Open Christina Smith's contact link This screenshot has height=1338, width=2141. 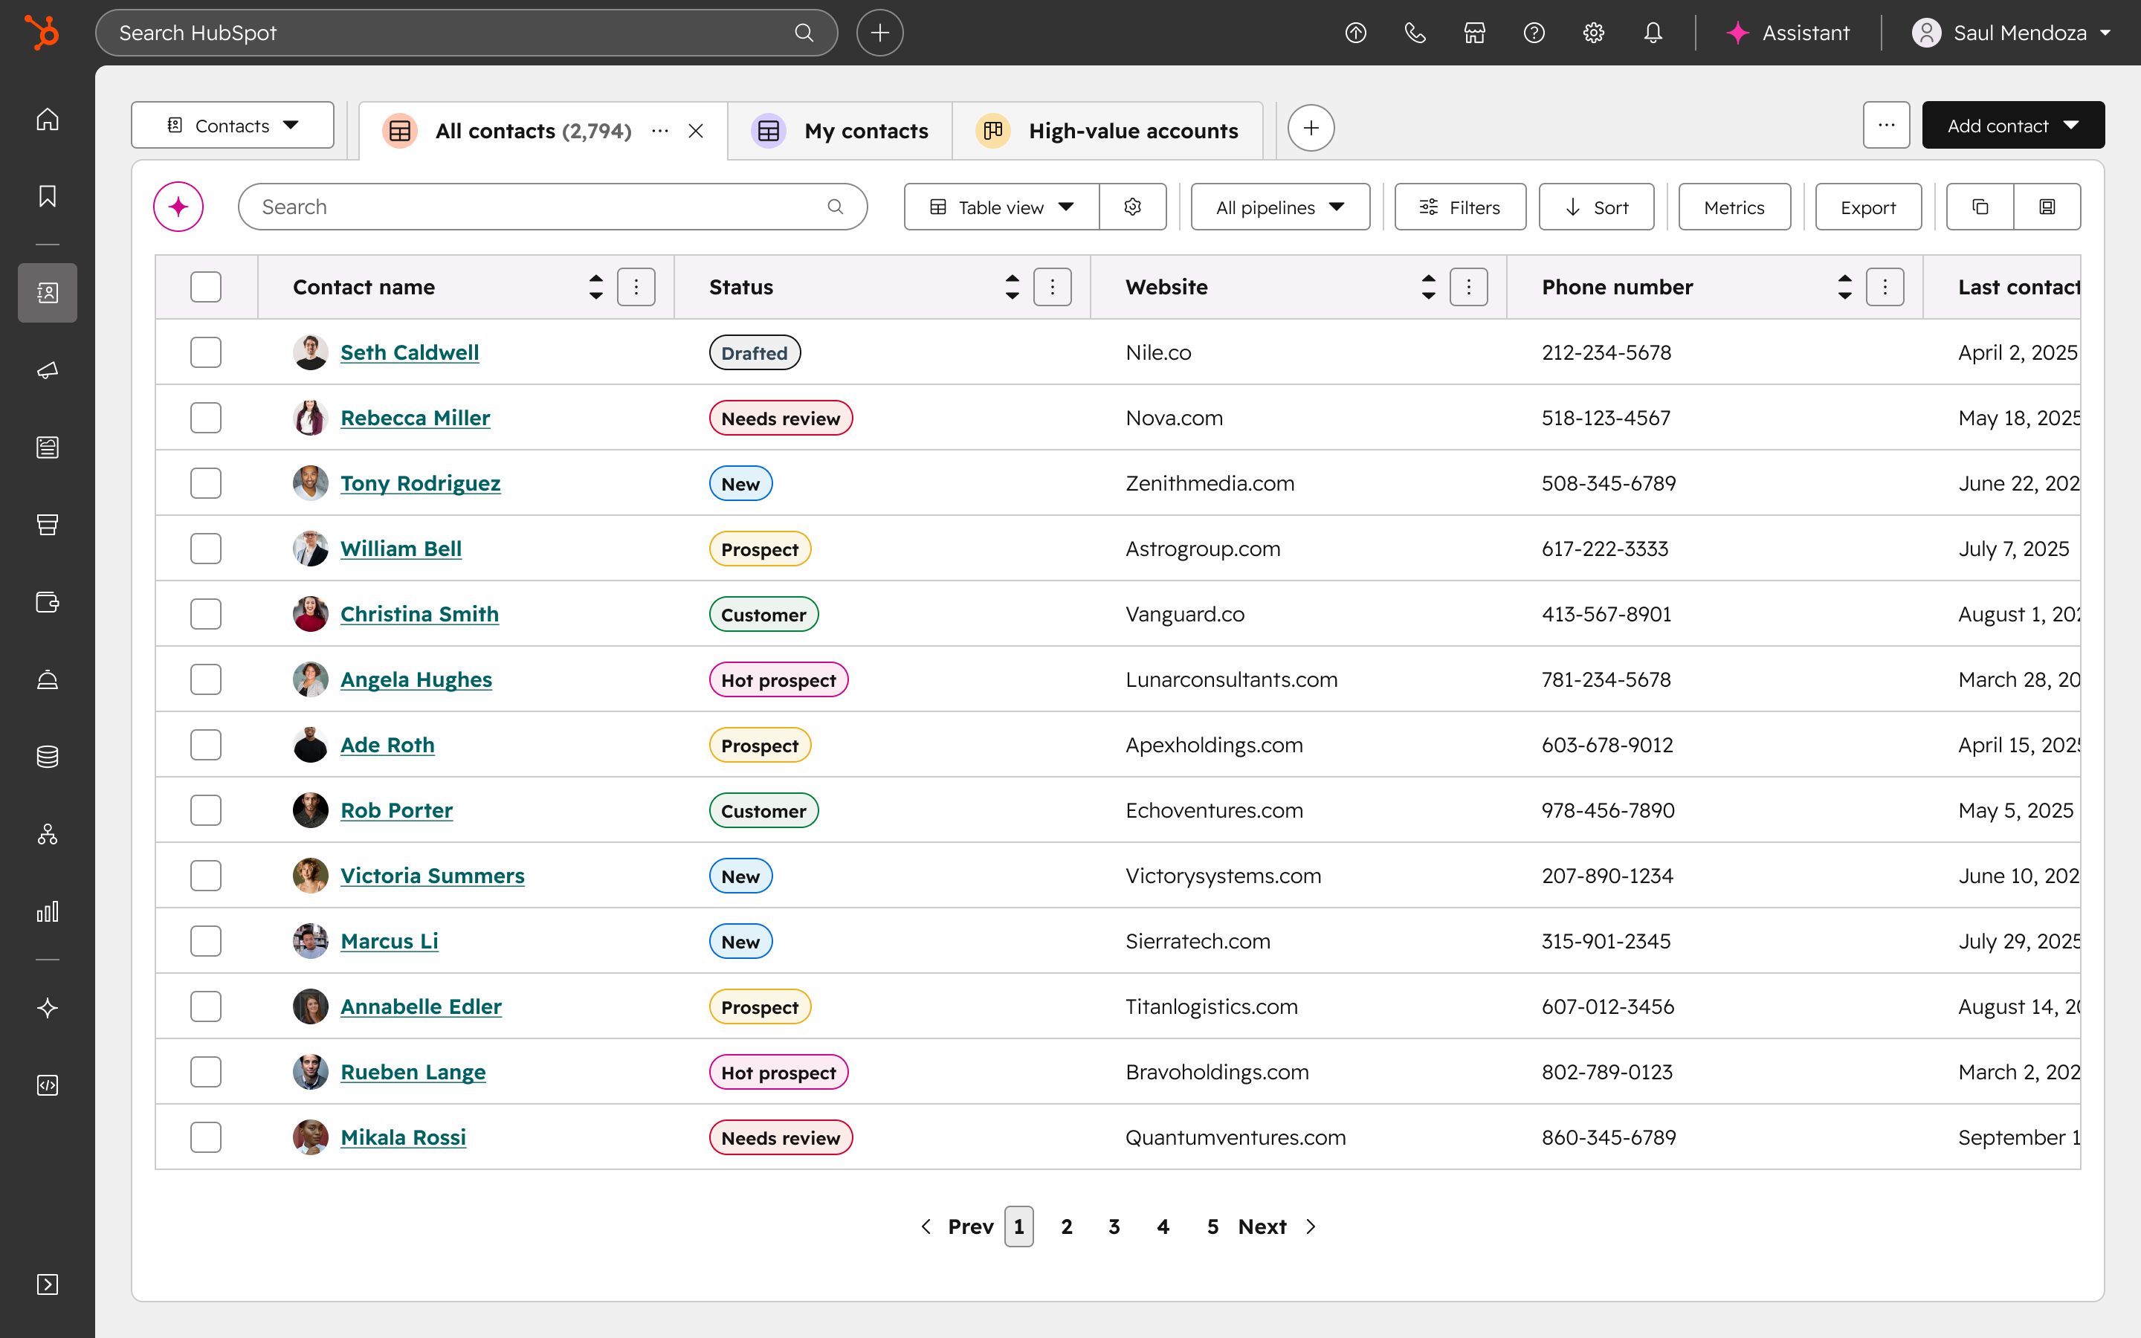(419, 614)
